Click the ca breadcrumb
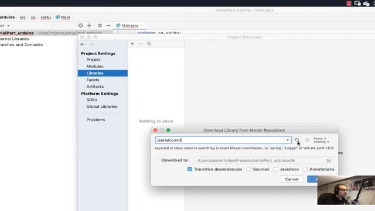Screen dimensions: 375x211 [33, 17]
